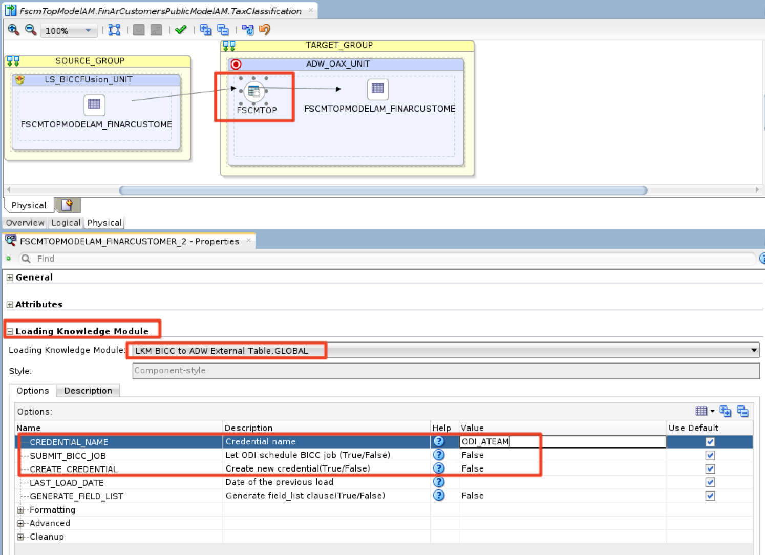Switch to the Logical tab
Screen dimensions: 765x555
tap(66, 223)
